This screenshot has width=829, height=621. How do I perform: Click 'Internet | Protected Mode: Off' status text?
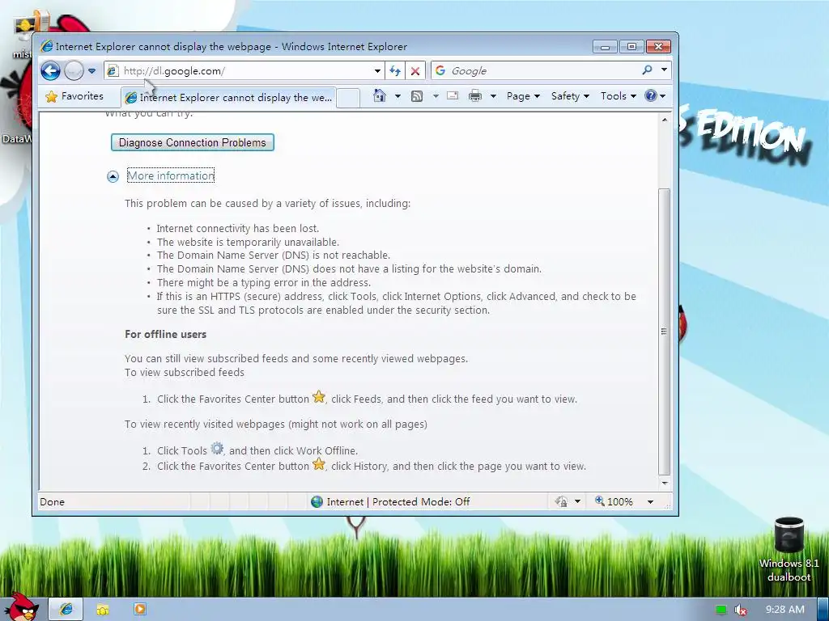[398, 501]
